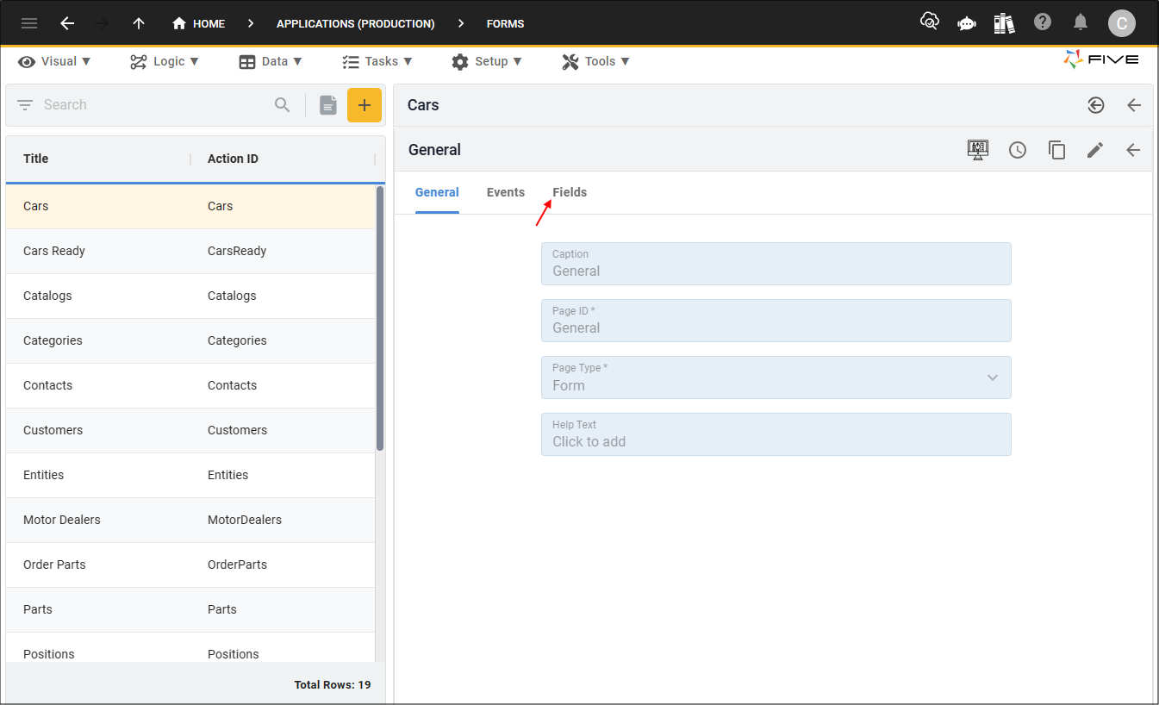Open the Visual menu dropdown
Screen dimensions: 1159x705
54,61
